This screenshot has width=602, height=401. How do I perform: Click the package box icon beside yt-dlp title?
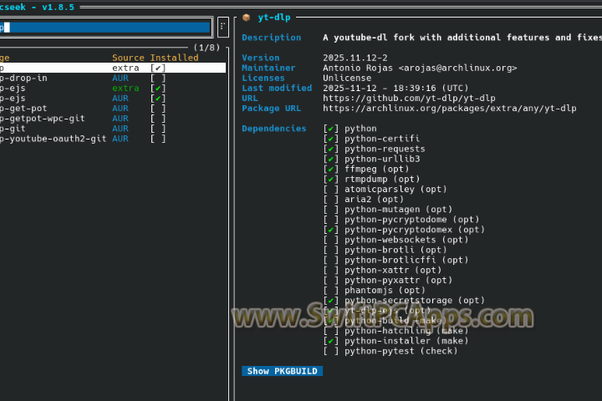[246, 18]
